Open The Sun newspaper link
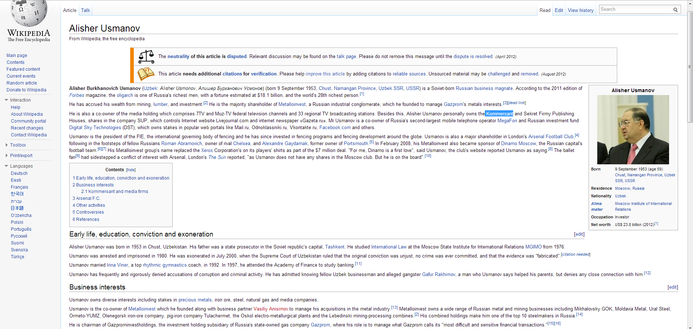693x329 pixels. 217,157
